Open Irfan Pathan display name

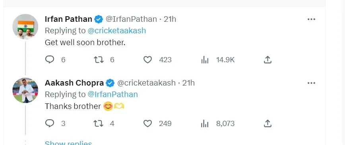pos(68,19)
